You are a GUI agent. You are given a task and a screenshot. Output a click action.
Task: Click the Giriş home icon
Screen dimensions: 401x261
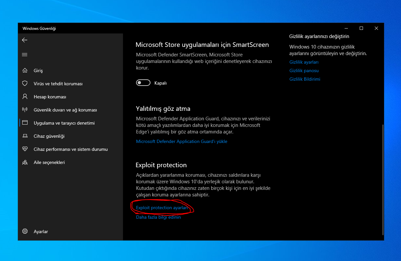pyautogui.click(x=25, y=70)
